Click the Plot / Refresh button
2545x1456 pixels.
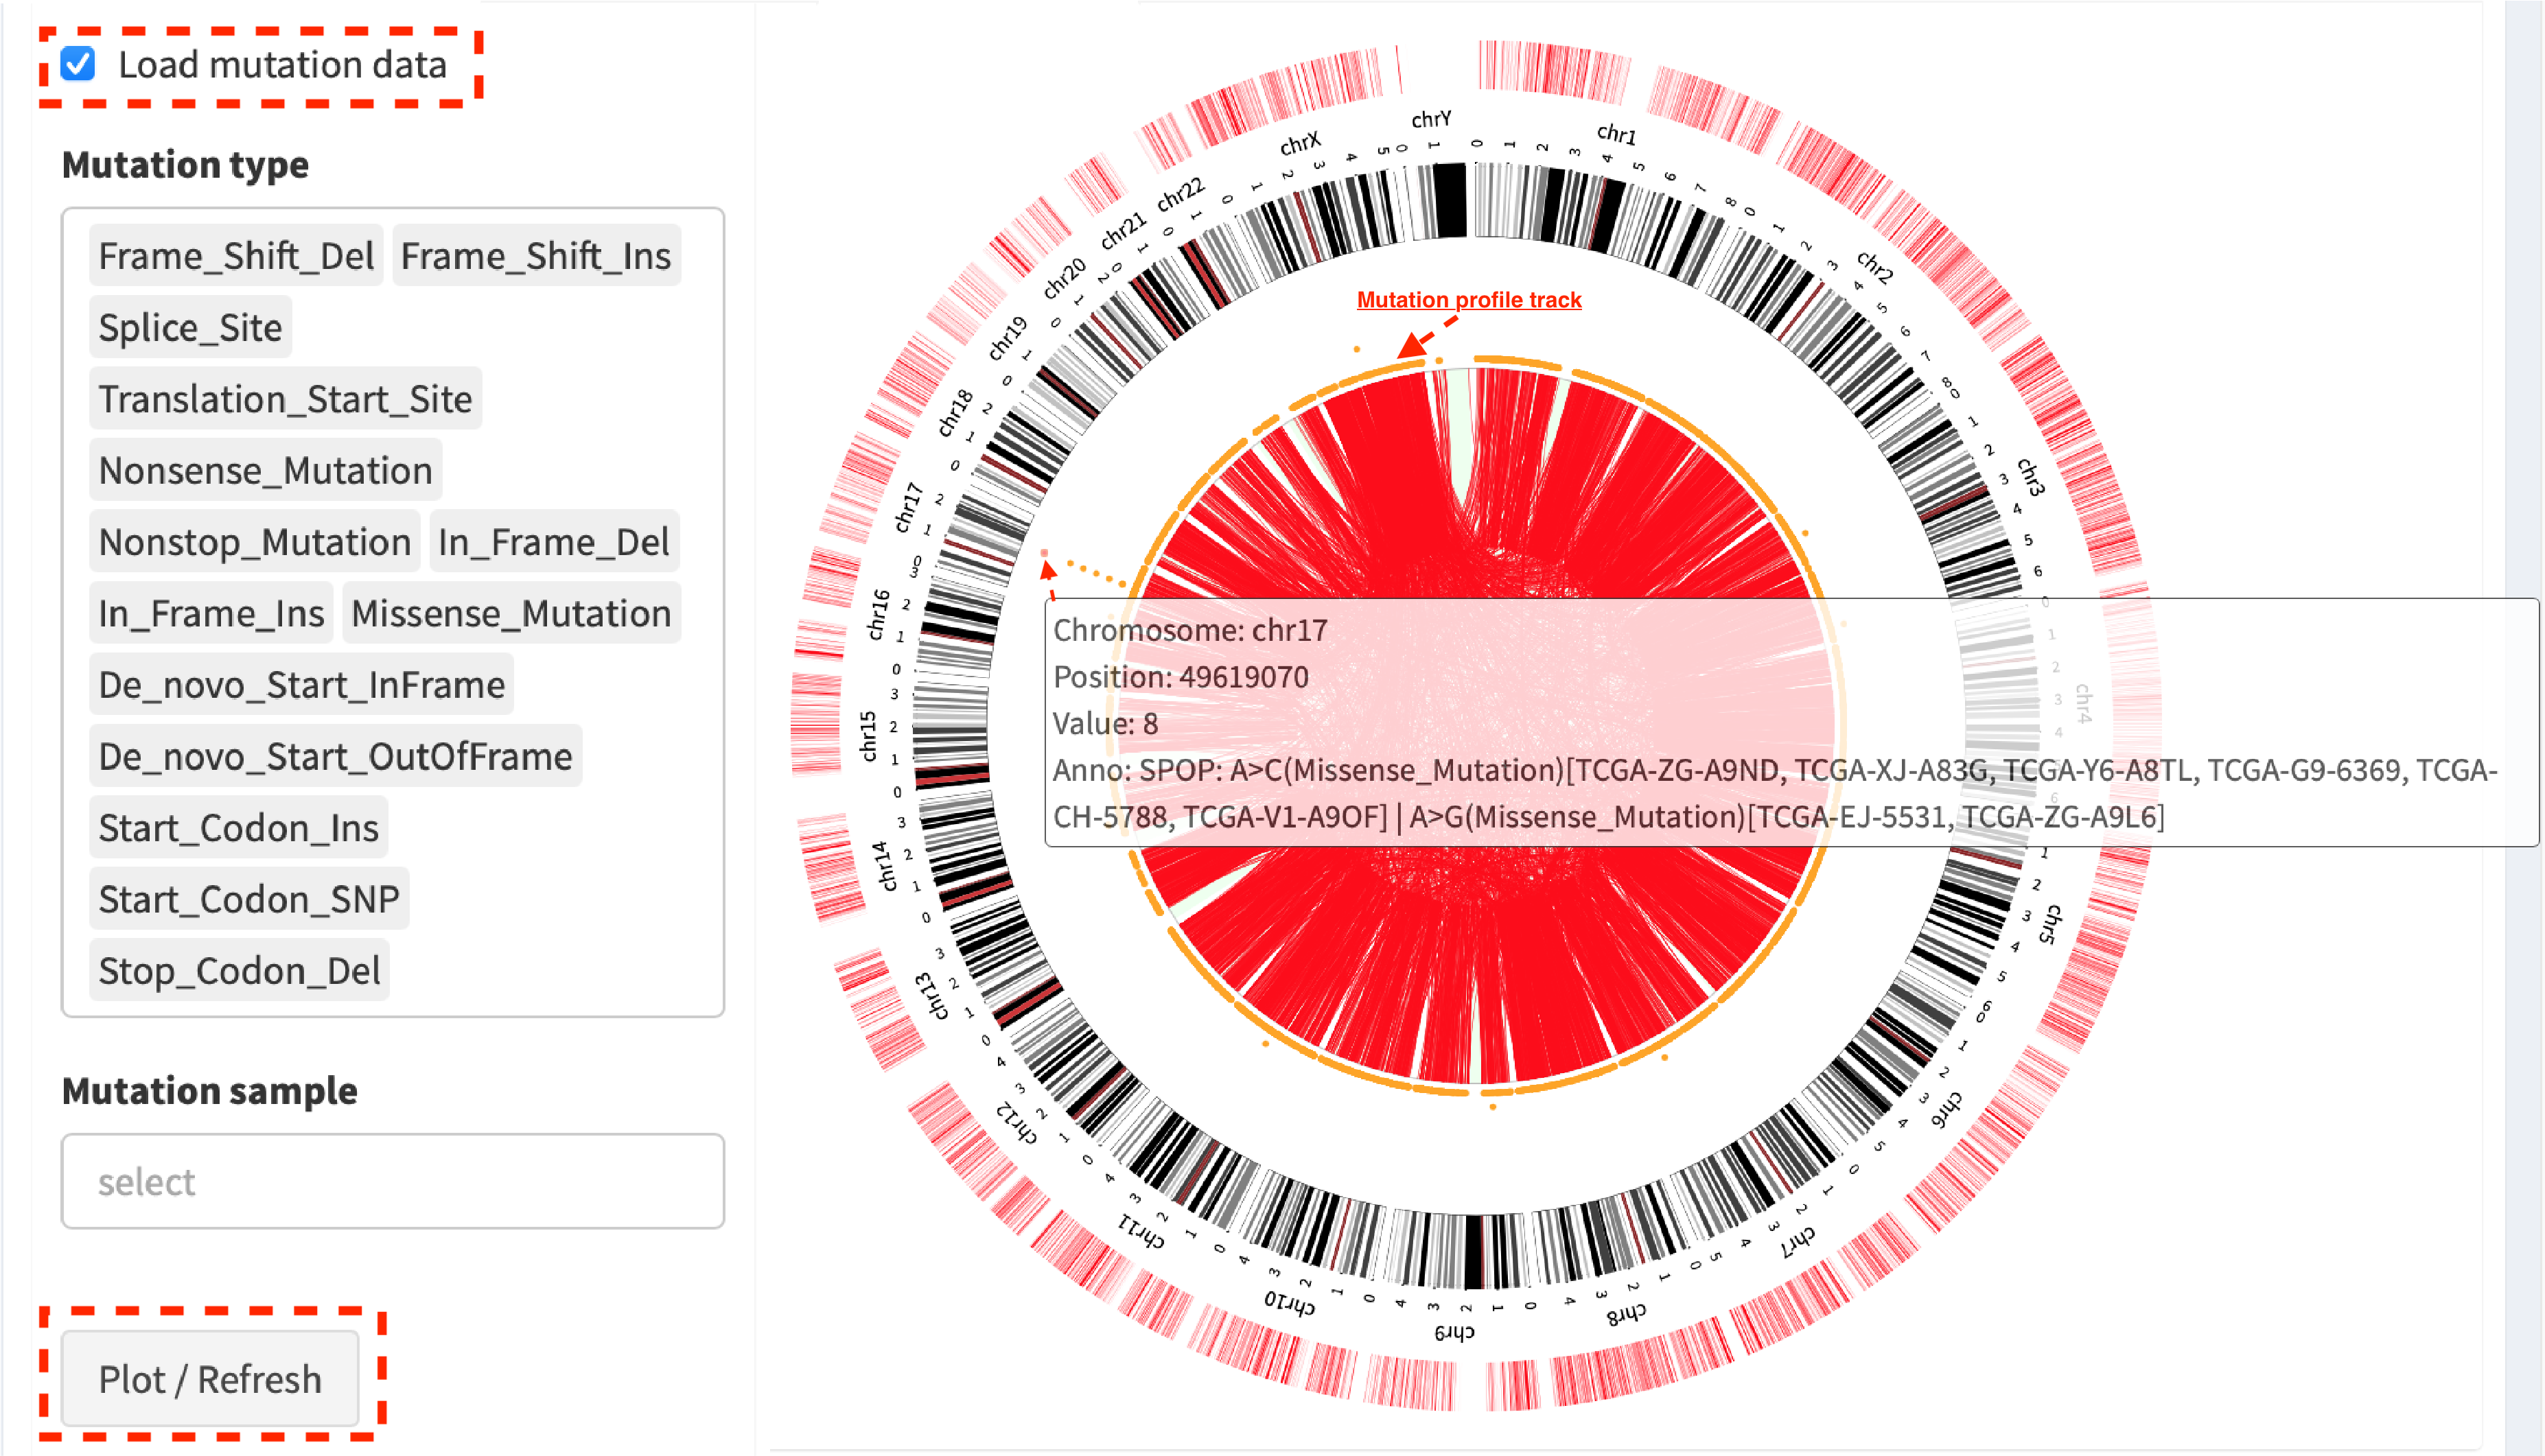(x=210, y=1378)
